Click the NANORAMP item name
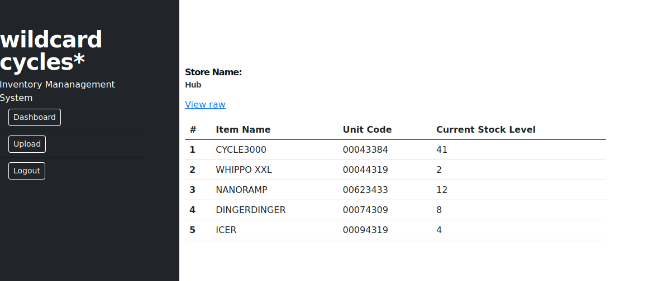This screenshot has height=281, width=672. (241, 190)
